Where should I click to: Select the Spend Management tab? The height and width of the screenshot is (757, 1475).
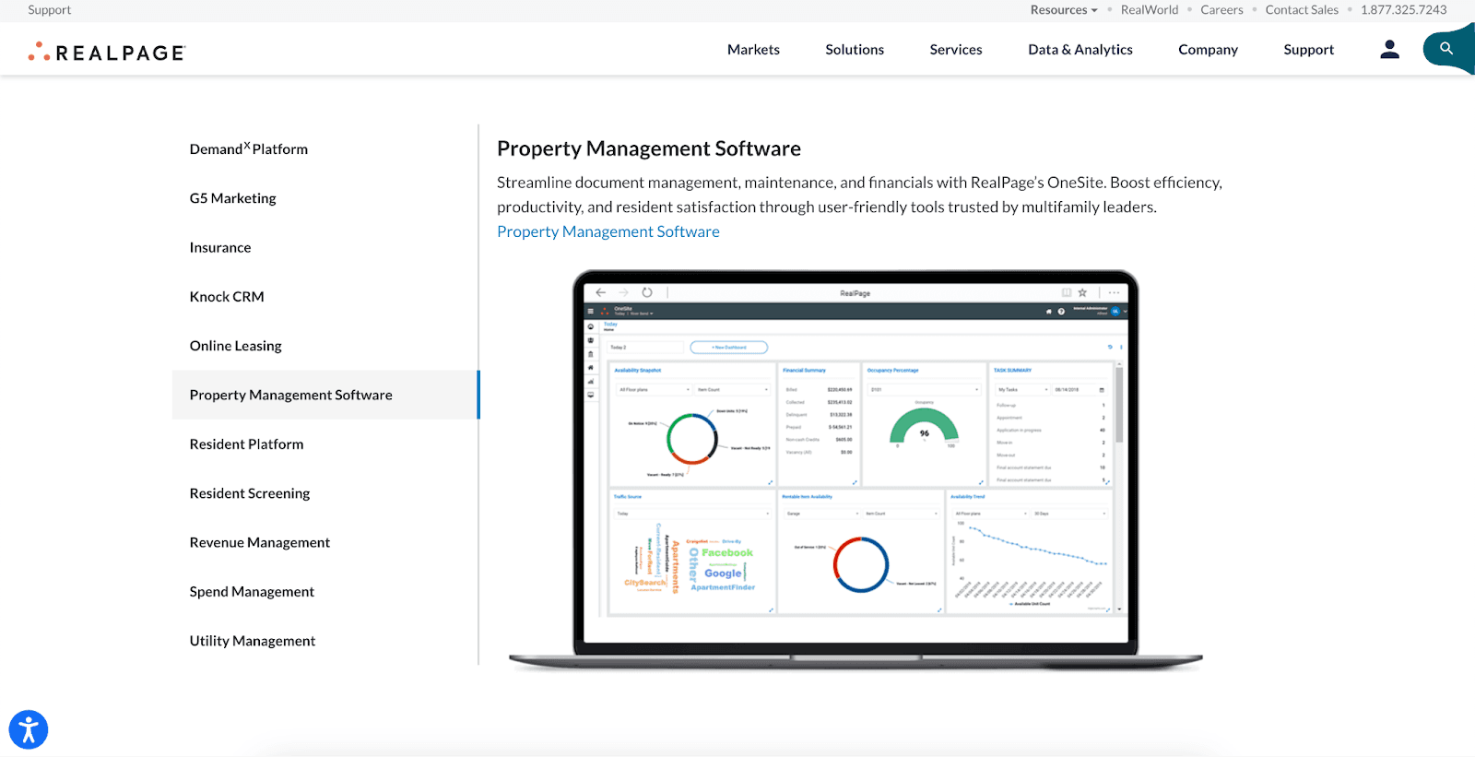tap(324, 592)
